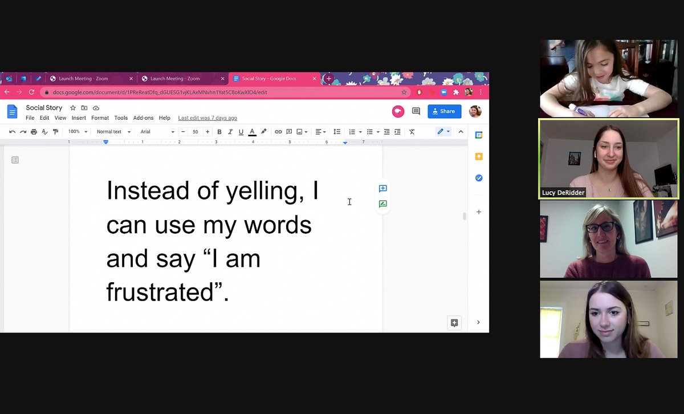Viewport: 684px width, 414px height.
Task: Open a new browser tab with plus
Action: point(328,79)
